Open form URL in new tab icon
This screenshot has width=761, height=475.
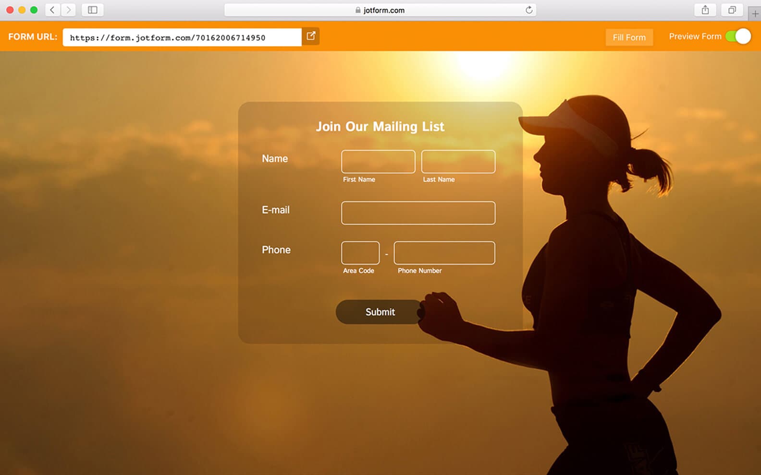click(311, 36)
